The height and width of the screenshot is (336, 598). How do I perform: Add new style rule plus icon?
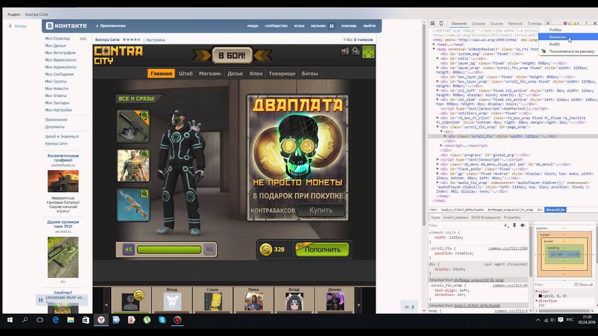click(506, 225)
